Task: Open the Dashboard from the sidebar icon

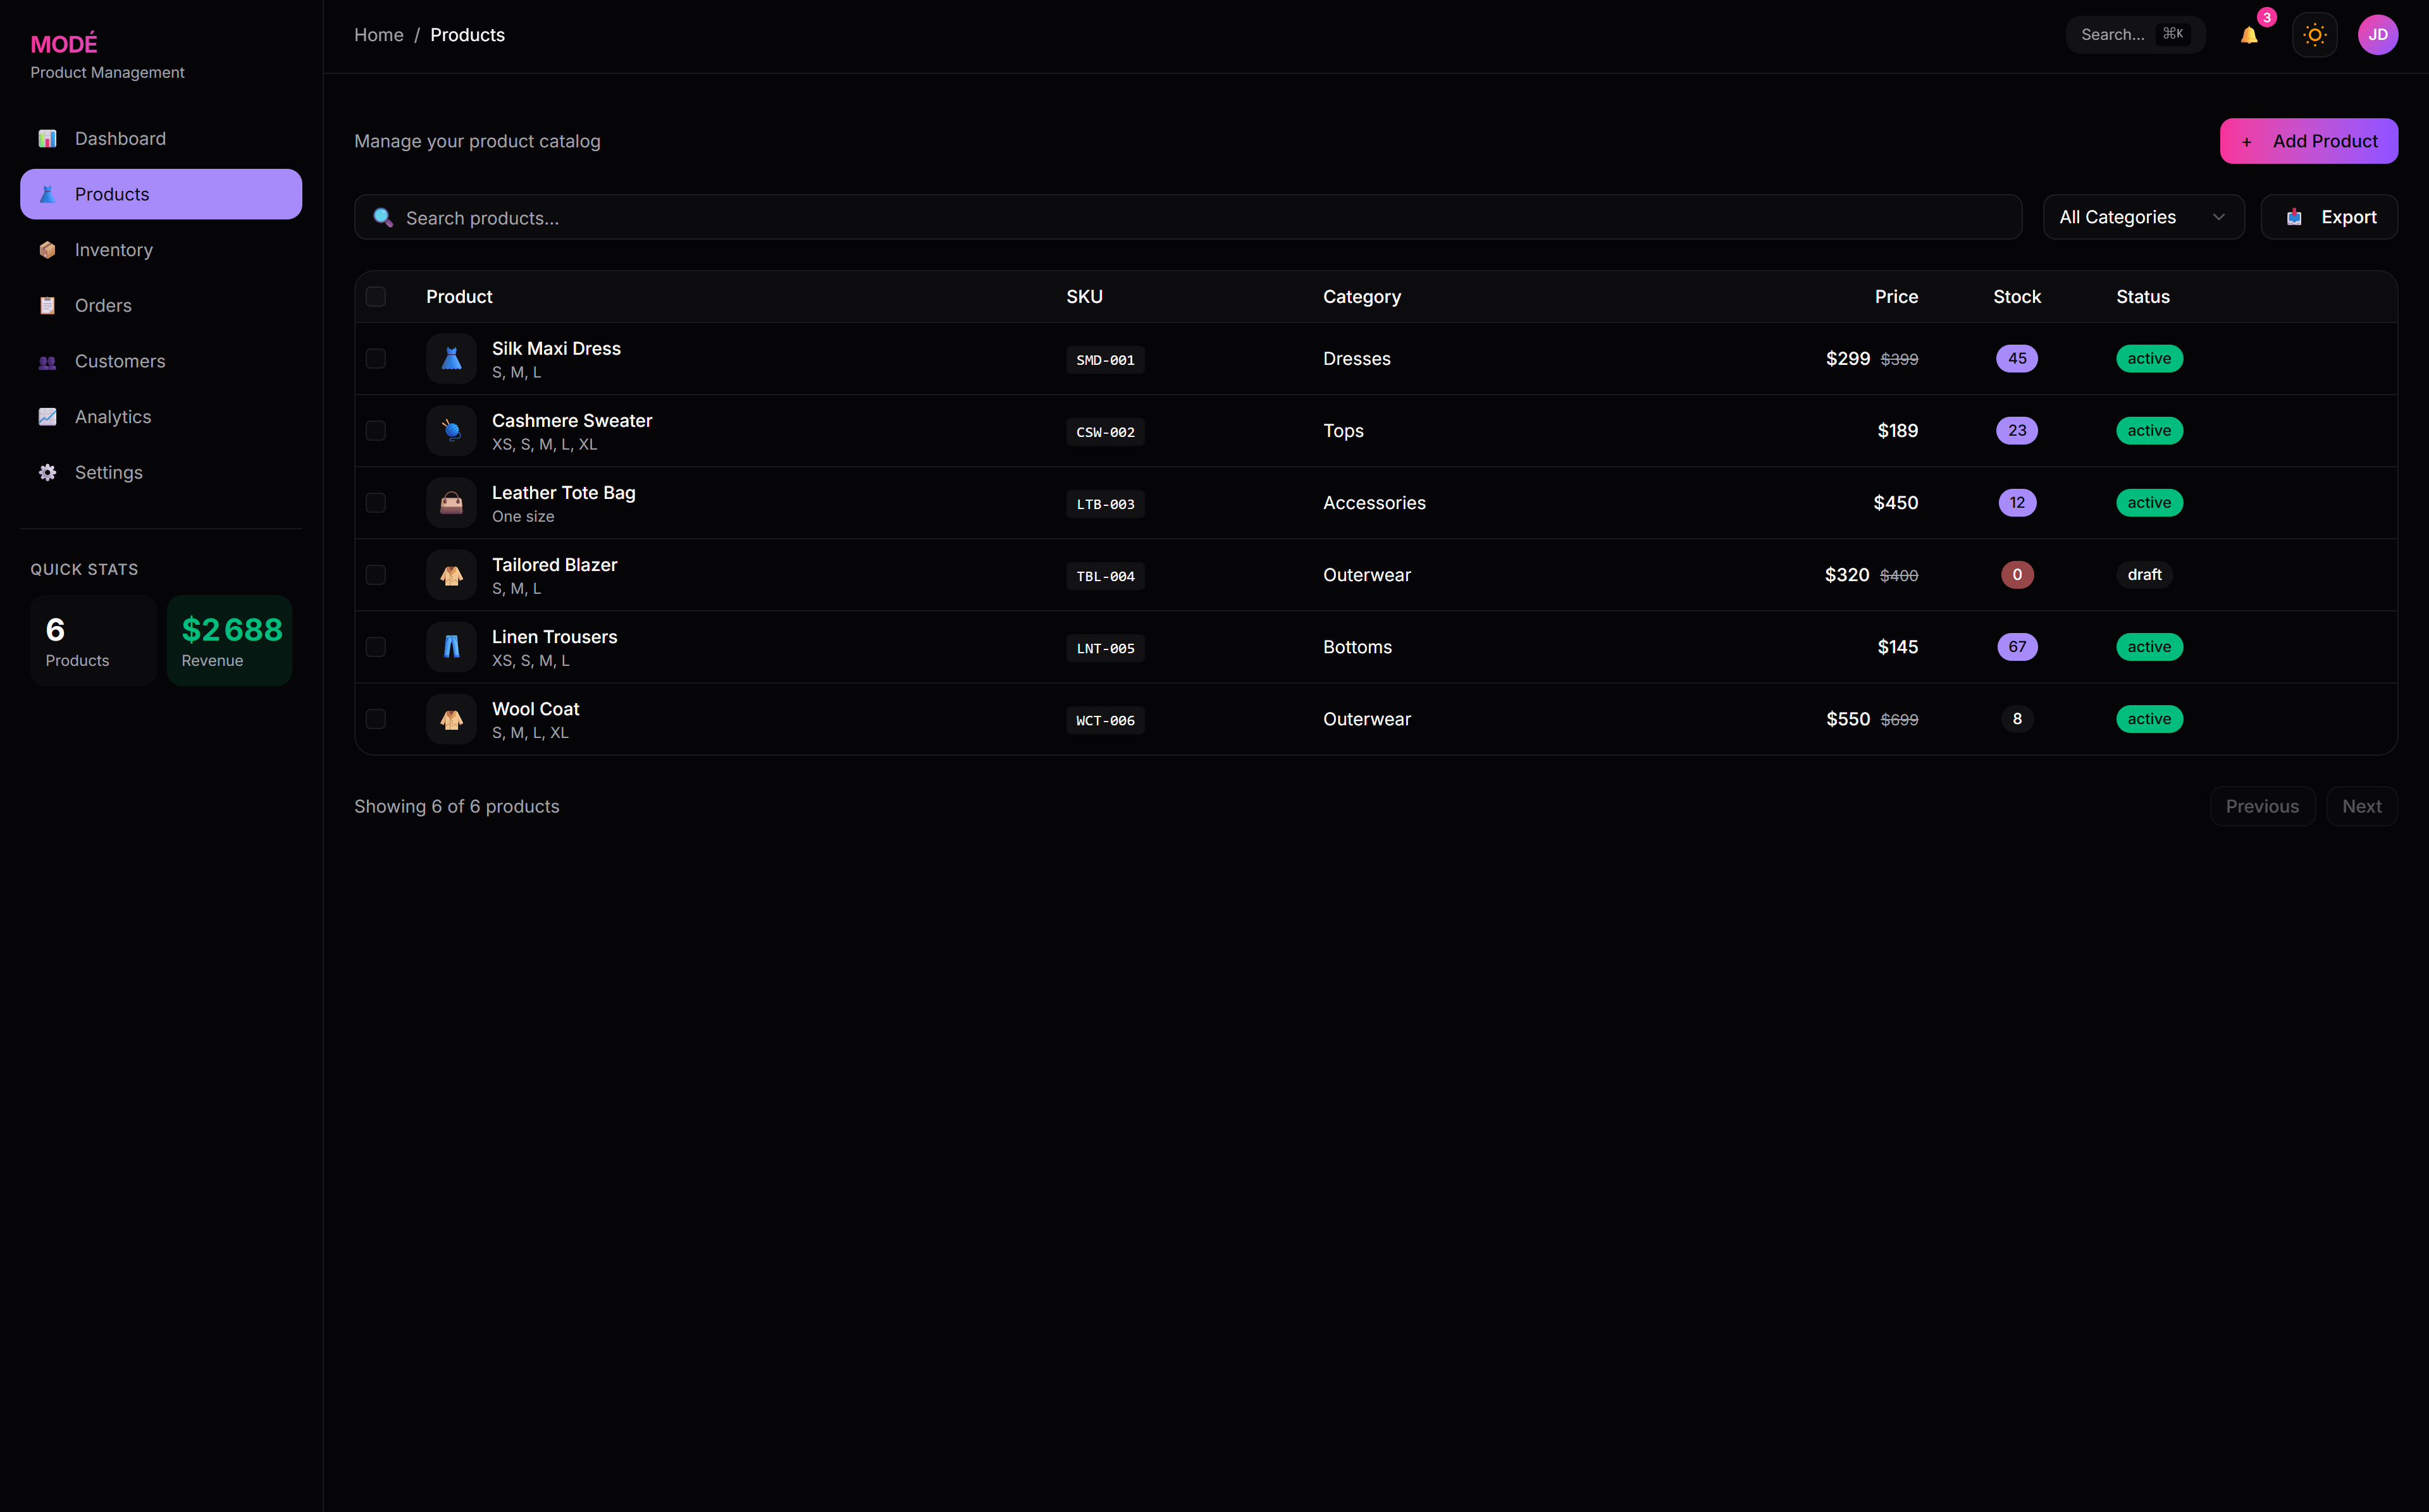Action: click(x=47, y=138)
